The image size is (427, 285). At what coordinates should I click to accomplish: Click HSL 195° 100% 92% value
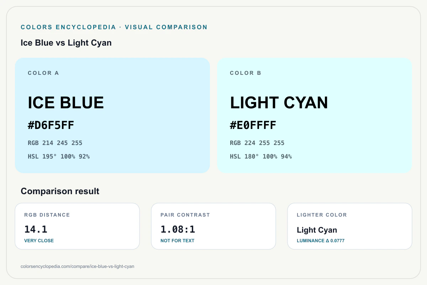[x=59, y=156]
